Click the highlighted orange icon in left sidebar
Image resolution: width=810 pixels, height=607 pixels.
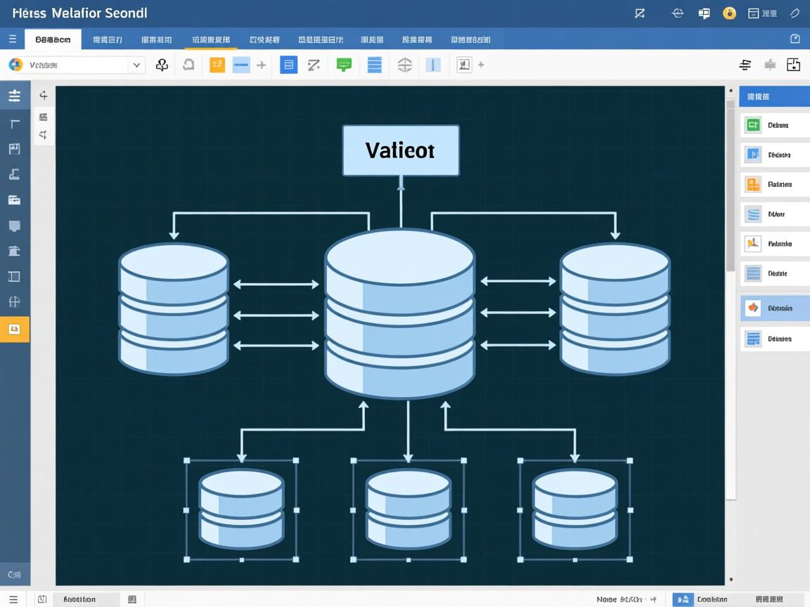(x=14, y=329)
